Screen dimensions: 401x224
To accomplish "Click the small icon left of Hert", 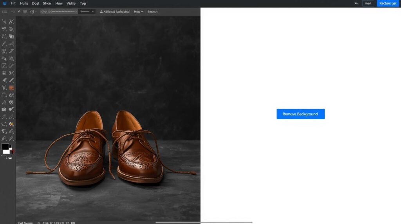I will (356, 3).
